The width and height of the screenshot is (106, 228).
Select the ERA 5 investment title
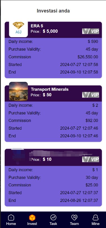(x=37, y=26)
